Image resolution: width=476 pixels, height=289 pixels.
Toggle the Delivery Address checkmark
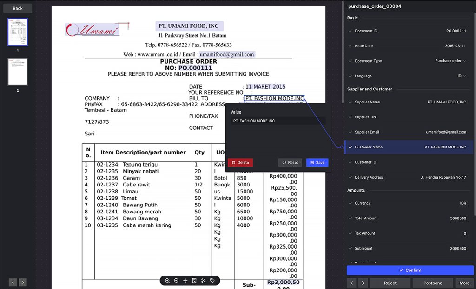point(350,177)
